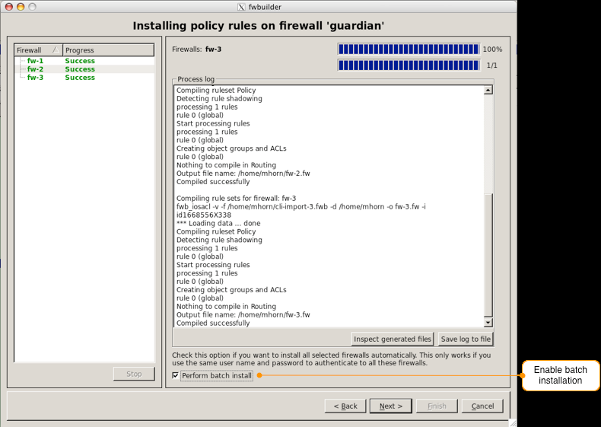Click the disabled Finish button
The height and width of the screenshot is (427, 601).
click(437, 406)
